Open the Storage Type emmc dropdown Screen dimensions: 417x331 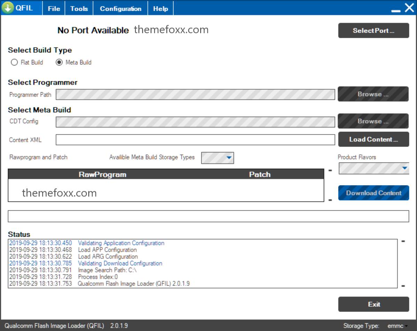(398, 326)
